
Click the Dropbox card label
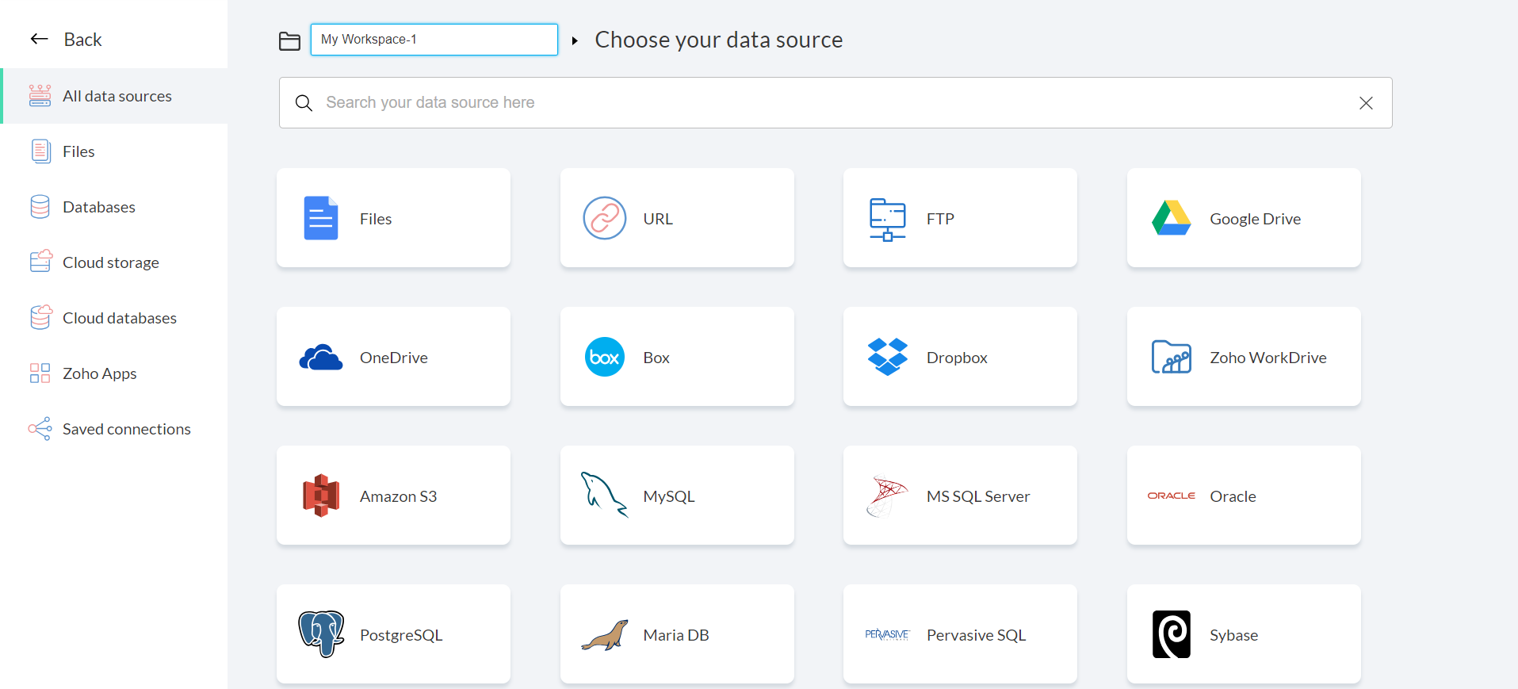[x=957, y=358]
